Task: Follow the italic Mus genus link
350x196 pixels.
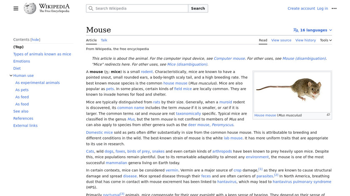Action: pyautogui.click(x=131, y=119)
